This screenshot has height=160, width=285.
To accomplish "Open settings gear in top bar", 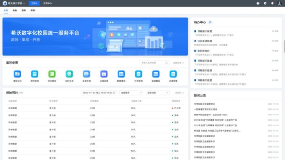I will [x=265, y=3].
